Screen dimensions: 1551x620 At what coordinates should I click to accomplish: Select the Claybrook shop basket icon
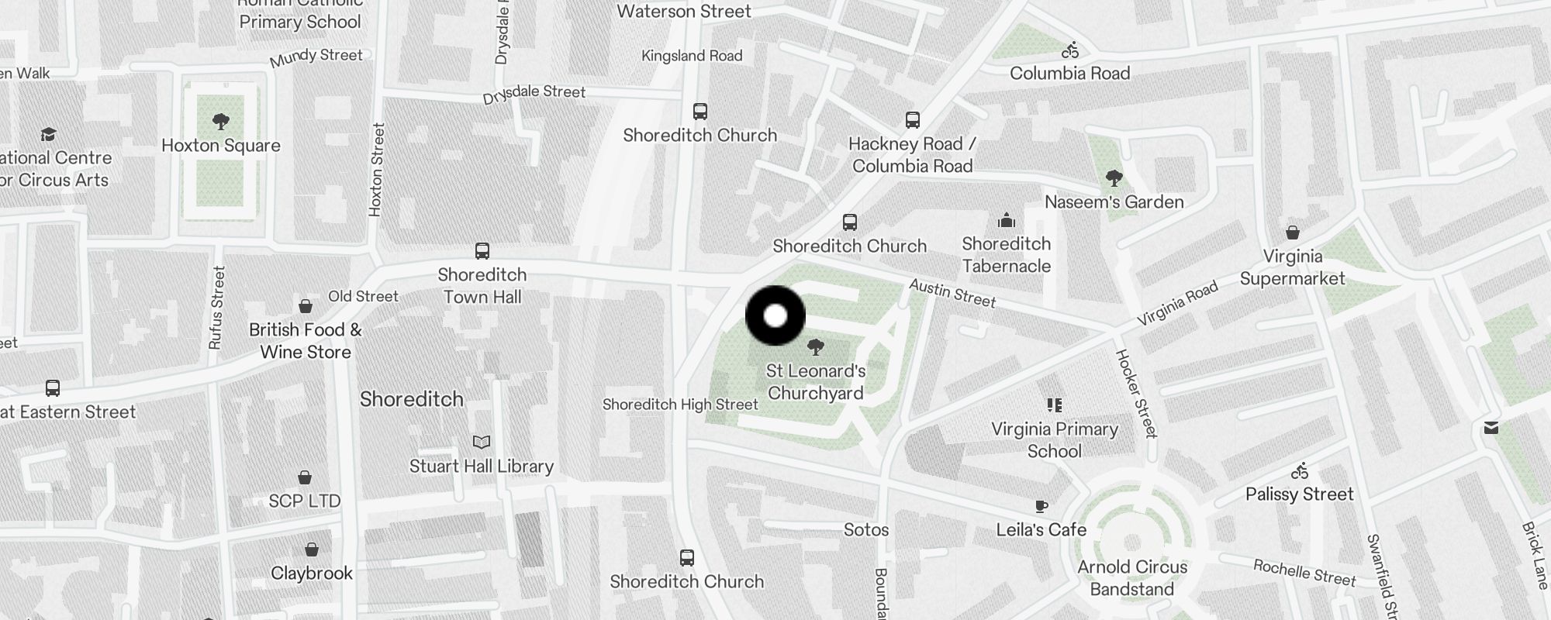pyautogui.click(x=312, y=549)
